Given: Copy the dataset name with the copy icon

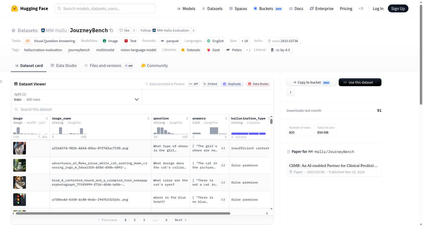Looking at the screenshot, I should pyautogui.click(x=111, y=30).
